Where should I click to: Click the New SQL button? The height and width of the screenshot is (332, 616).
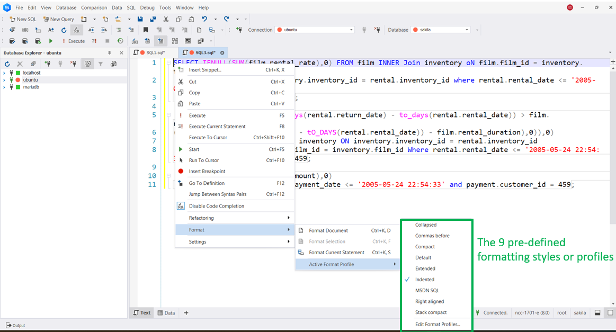tap(23, 19)
